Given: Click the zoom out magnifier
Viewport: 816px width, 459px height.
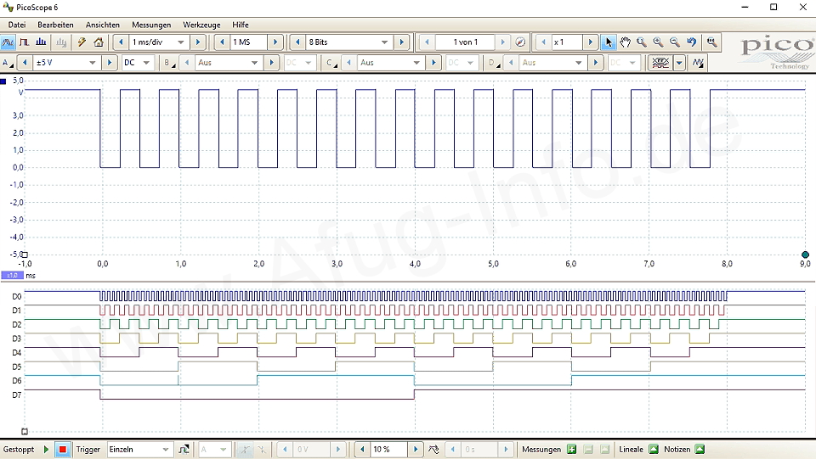Looking at the screenshot, I should click(x=675, y=42).
